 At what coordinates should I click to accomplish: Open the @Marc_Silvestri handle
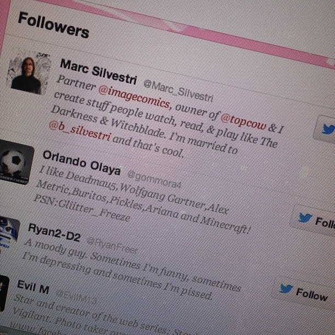pos(178,90)
